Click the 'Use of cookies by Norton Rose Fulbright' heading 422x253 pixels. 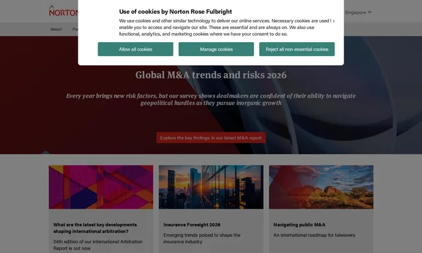coord(175,12)
